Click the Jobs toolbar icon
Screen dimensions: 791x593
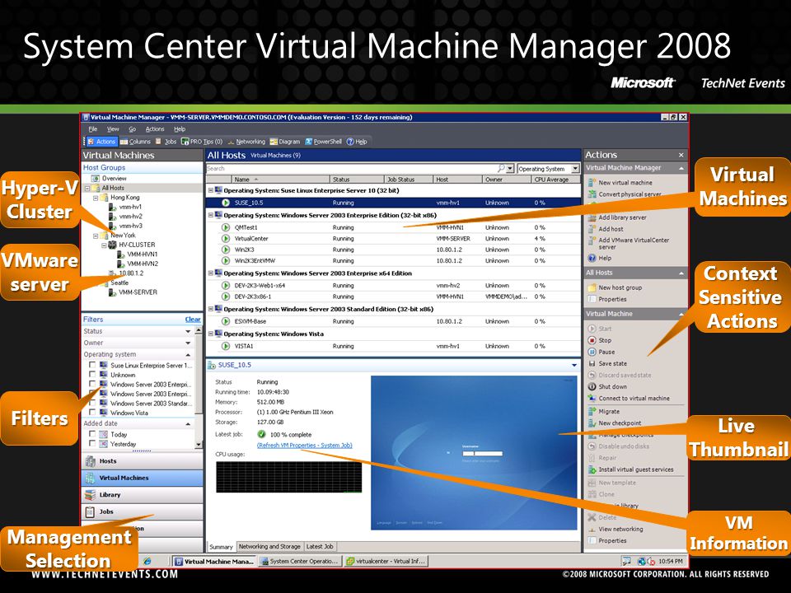[x=166, y=142]
